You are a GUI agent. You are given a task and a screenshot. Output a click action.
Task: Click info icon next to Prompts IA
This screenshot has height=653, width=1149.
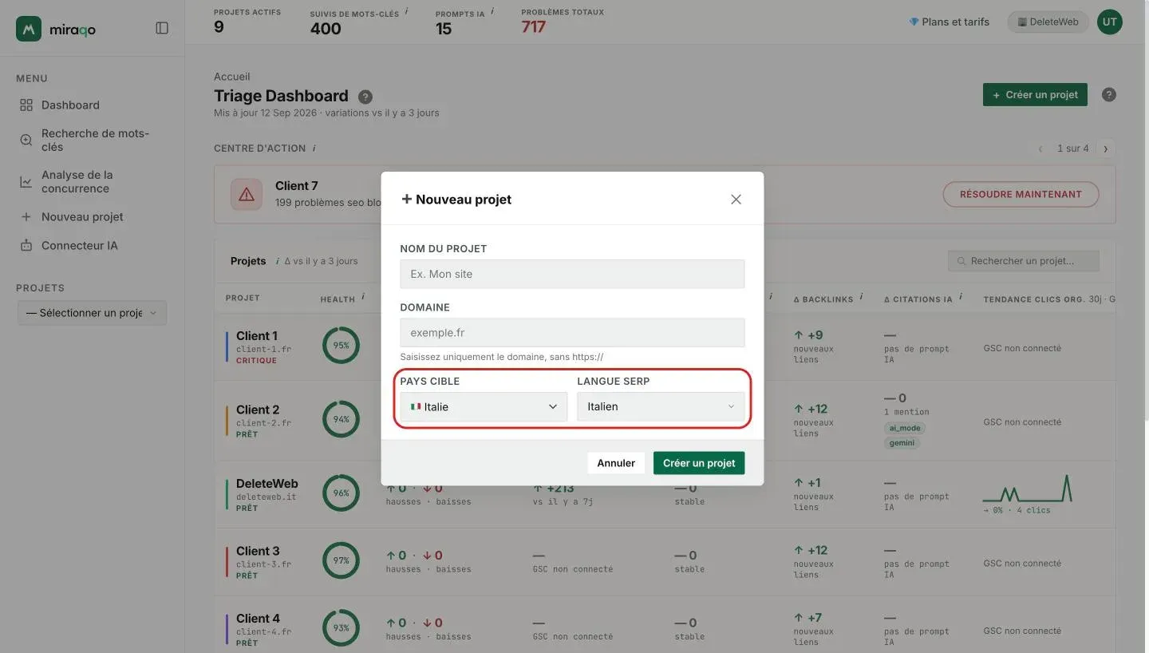click(x=492, y=12)
